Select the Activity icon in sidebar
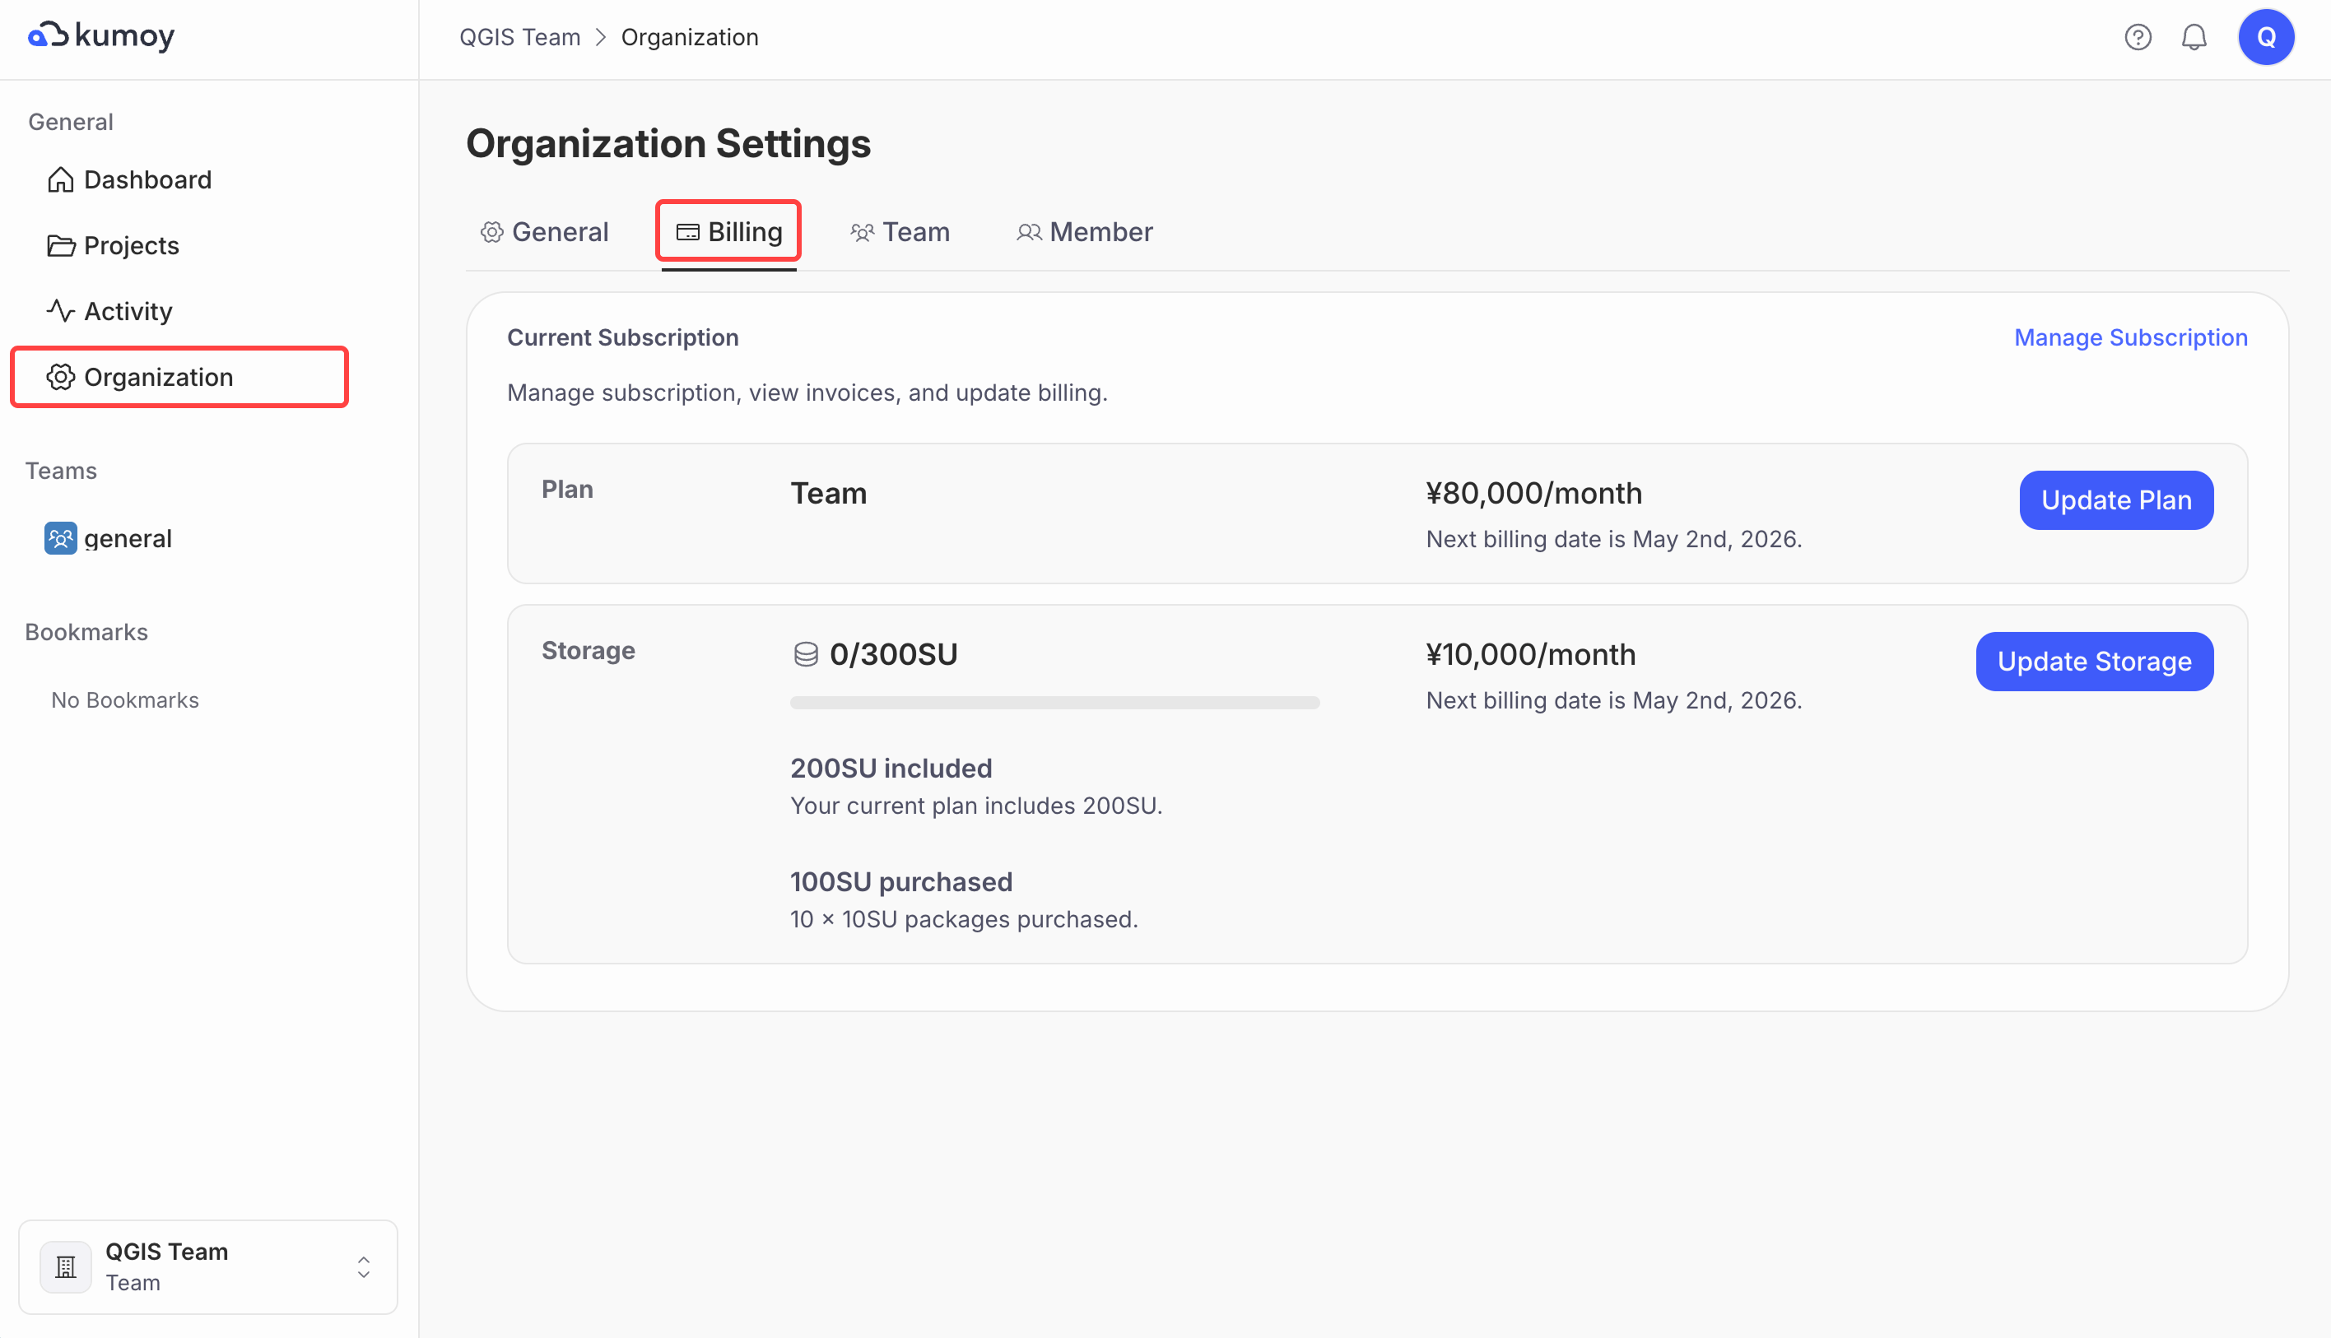The height and width of the screenshot is (1338, 2331). (x=61, y=310)
